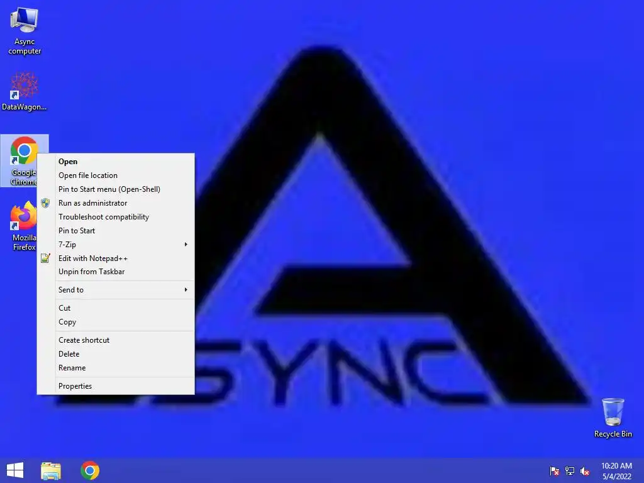644x483 pixels.
Task: Click the Notepad++ icon in context menu
Action: 45,258
